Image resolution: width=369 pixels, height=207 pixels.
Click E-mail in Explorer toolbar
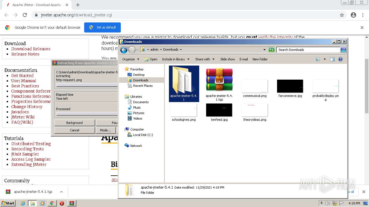(x=244, y=59)
